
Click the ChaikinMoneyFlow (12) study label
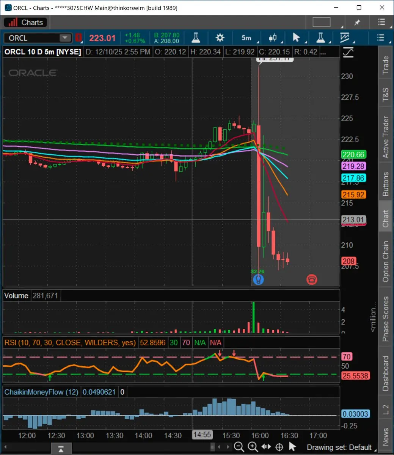pyautogui.click(x=41, y=392)
